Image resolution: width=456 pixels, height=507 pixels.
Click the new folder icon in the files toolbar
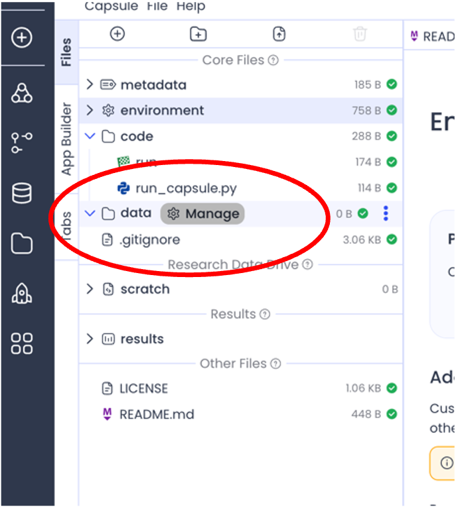198,34
